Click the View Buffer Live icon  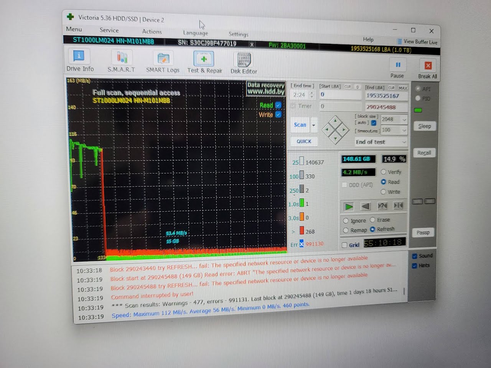pyautogui.click(x=399, y=41)
